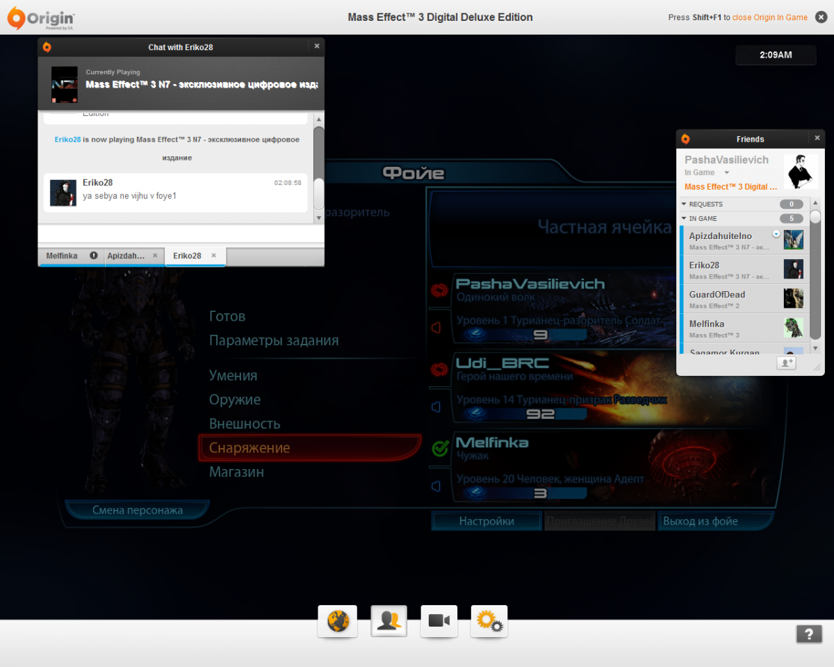834x667 pixels.
Task: Click the red status icon beside Udi_BRC
Action: point(439,370)
